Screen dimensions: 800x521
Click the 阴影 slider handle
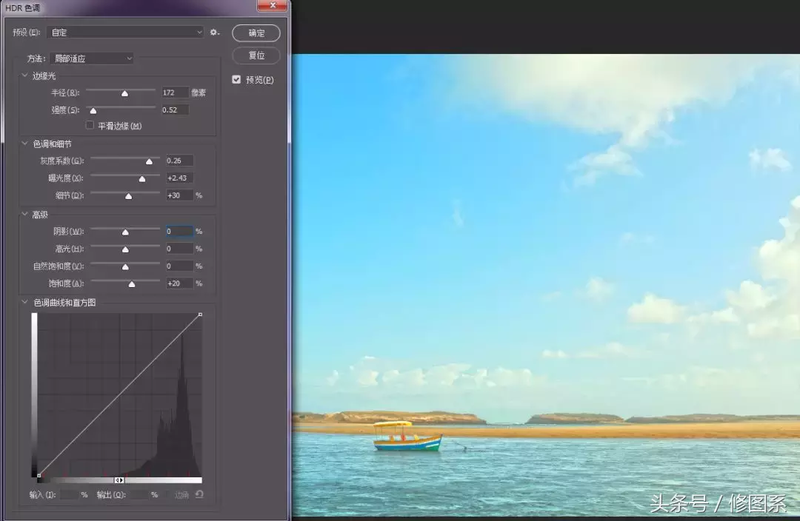click(125, 232)
